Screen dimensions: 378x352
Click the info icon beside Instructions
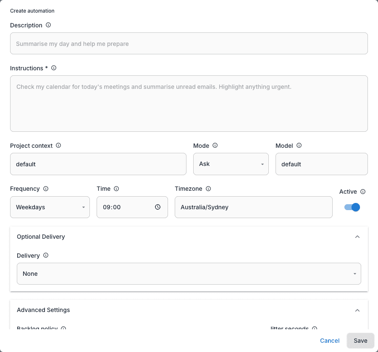(54, 68)
